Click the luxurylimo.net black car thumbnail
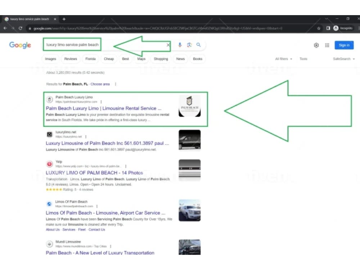The image size is (360, 270). tap(190, 140)
